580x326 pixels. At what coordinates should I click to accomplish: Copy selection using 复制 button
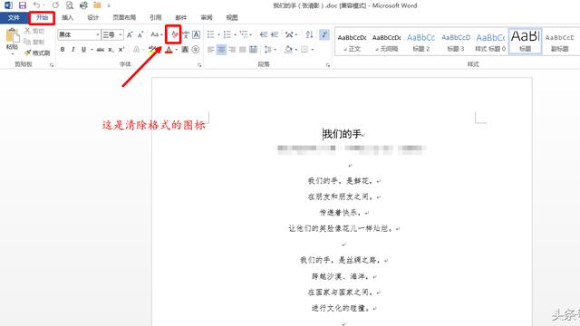(34, 42)
